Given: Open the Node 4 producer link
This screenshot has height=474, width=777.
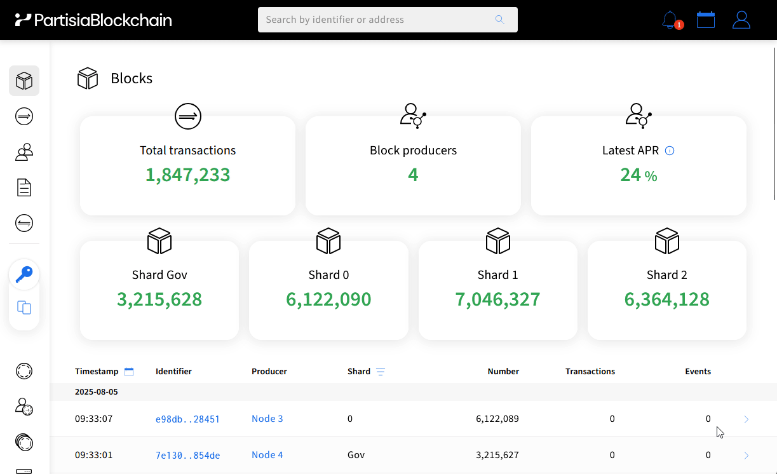Looking at the screenshot, I should 267,455.
